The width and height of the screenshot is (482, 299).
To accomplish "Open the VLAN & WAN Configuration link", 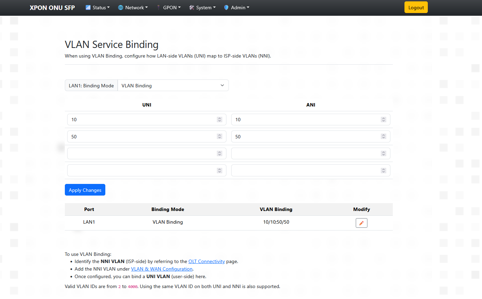I will (162, 269).
